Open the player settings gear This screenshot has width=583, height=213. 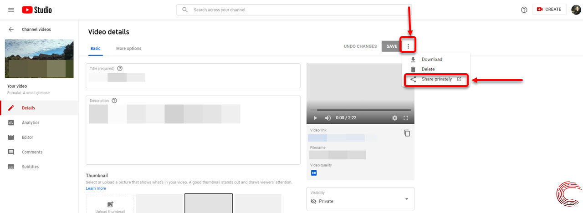395,118
